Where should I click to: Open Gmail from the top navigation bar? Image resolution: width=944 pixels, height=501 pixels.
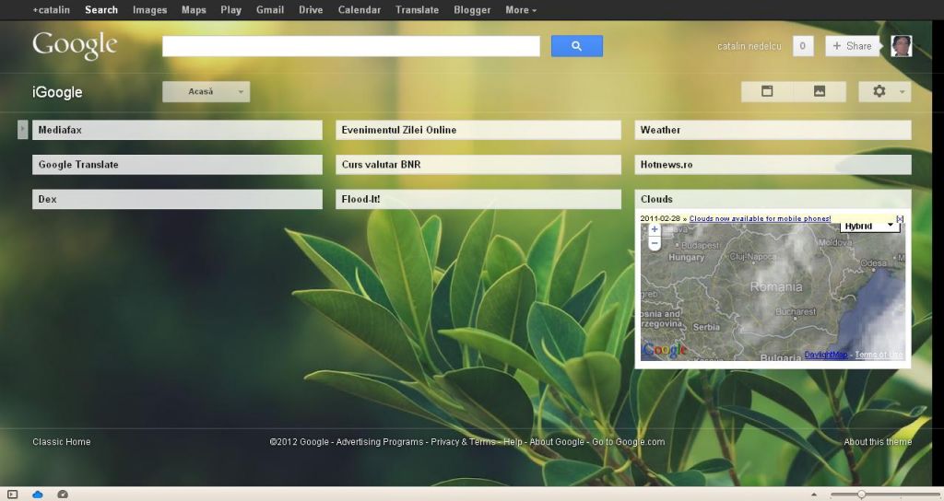[269, 10]
